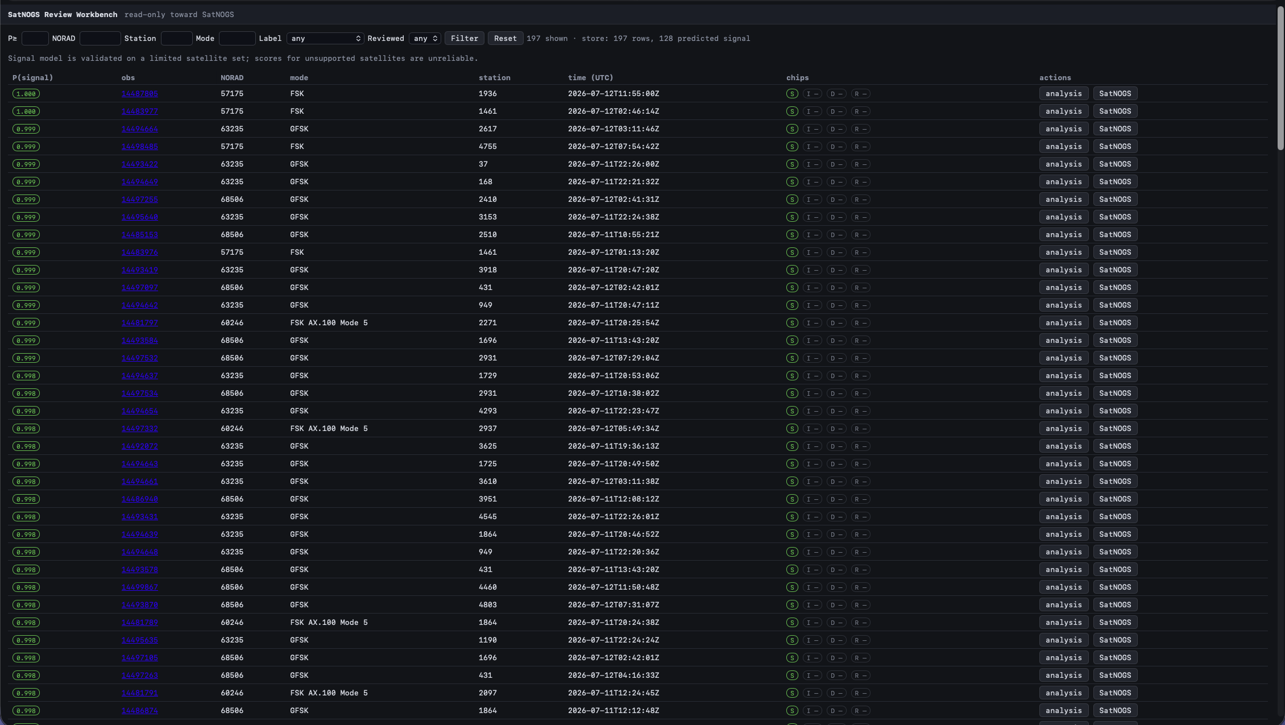The width and height of the screenshot is (1285, 725).
Task: Click the S chip in observation 14481797 row
Action: coord(792,323)
